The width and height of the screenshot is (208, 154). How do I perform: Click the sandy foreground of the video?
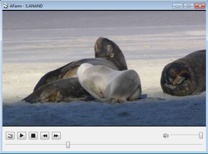point(102,114)
